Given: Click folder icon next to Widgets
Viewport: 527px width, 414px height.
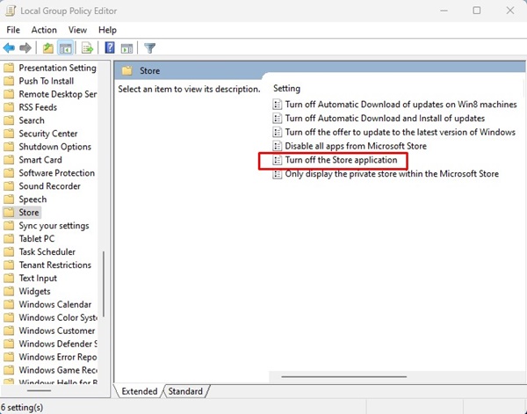Looking at the screenshot, I should pyautogui.click(x=9, y=291).
